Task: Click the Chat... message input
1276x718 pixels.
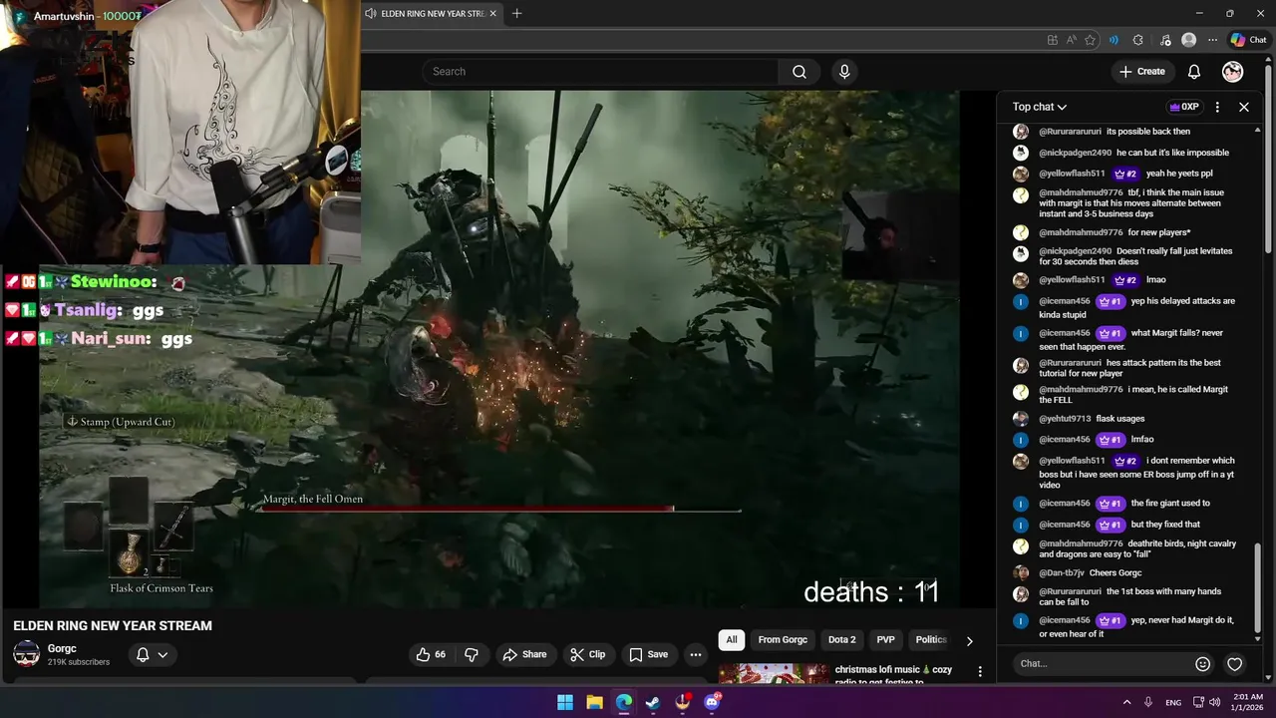Action: tap(1102, 664)
